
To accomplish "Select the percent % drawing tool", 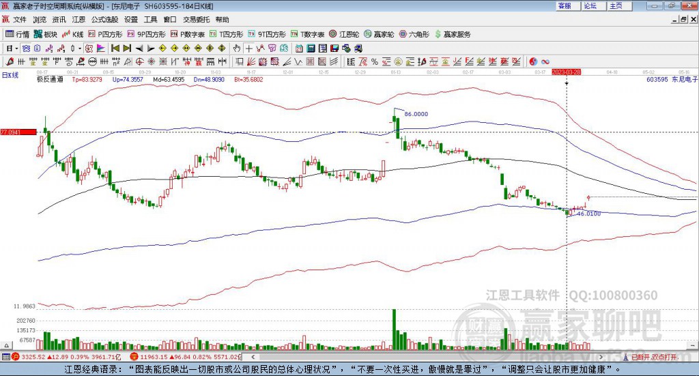I will 375,62.
